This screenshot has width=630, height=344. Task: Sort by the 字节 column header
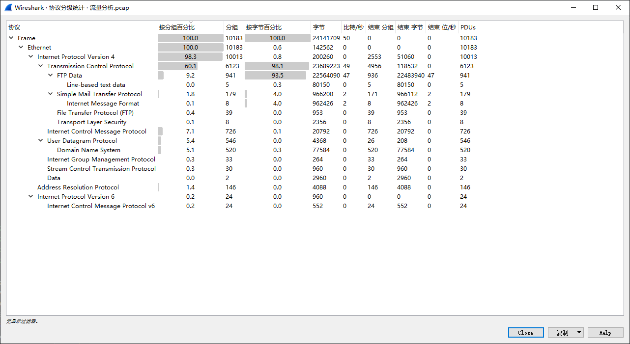326,27
